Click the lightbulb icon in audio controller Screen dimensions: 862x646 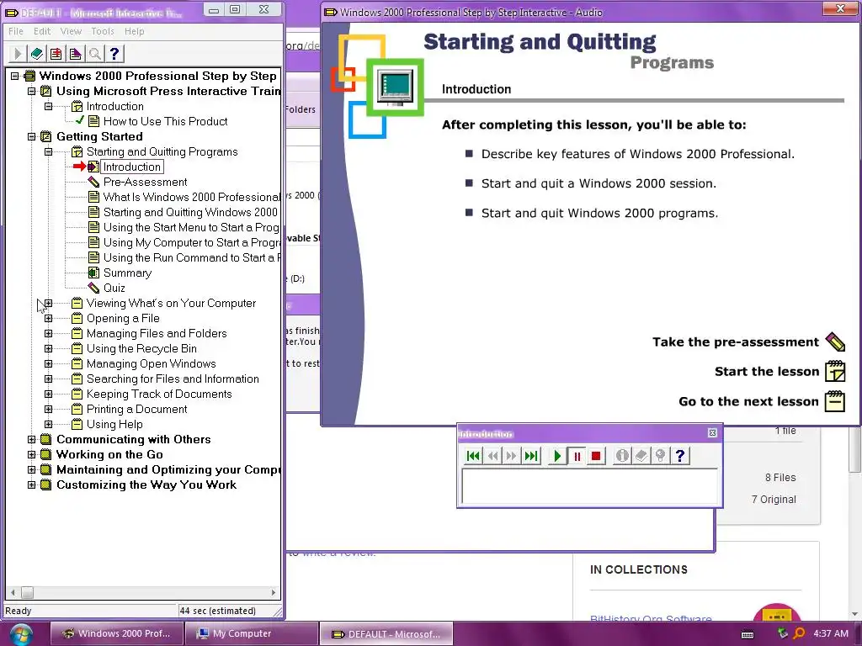(661, 456)
